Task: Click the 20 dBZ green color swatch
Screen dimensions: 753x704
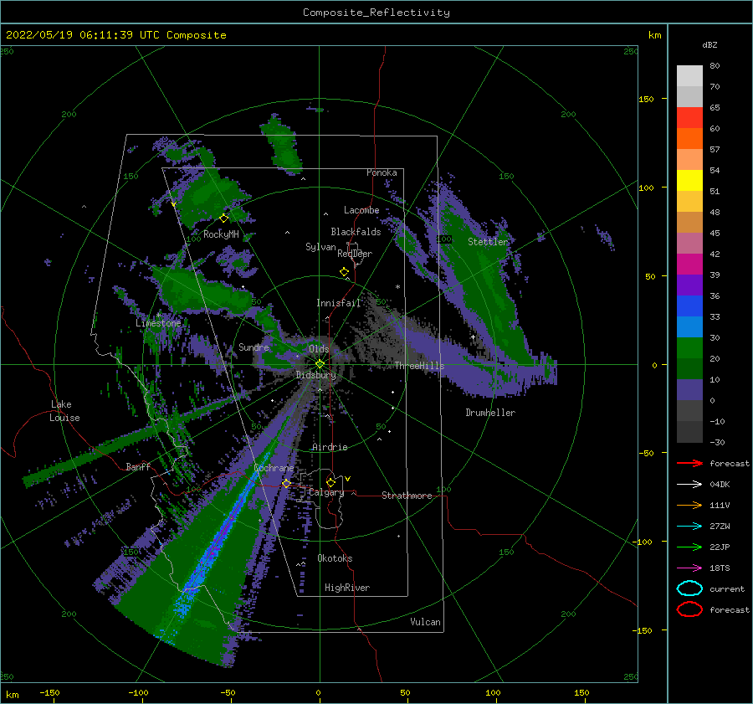Action: [x=689, y=348]
